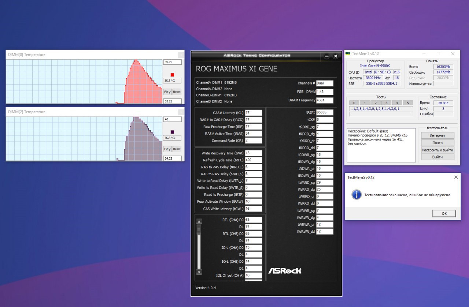Click the Настроить и выйти button

pos(437,150)
